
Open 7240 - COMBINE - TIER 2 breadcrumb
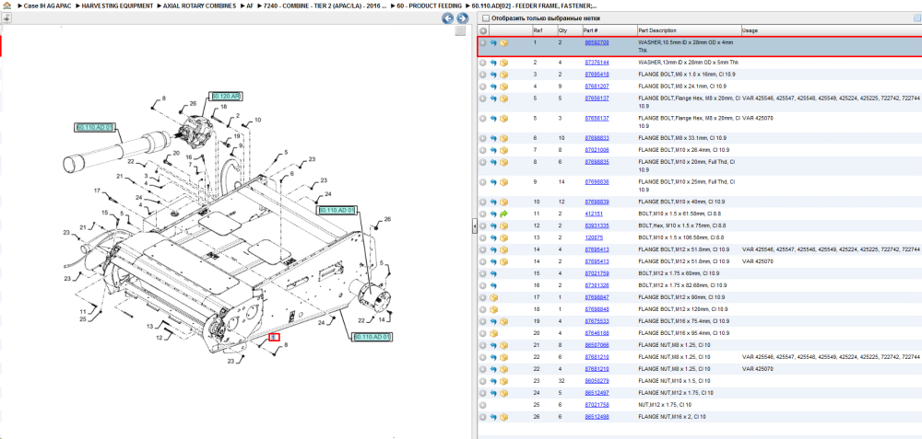[325, 6]
